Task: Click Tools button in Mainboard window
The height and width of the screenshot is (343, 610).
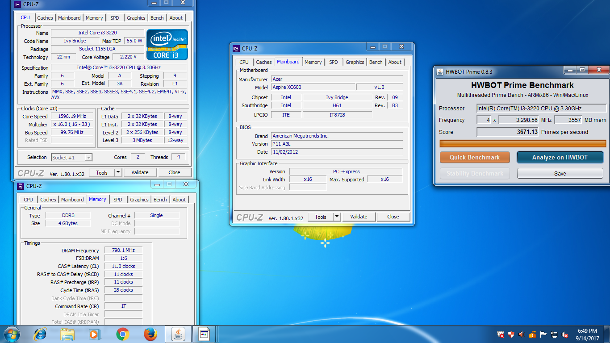Action: (321, 217)
